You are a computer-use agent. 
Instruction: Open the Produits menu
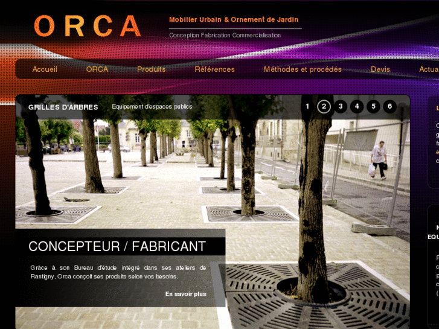pos(151,69)
